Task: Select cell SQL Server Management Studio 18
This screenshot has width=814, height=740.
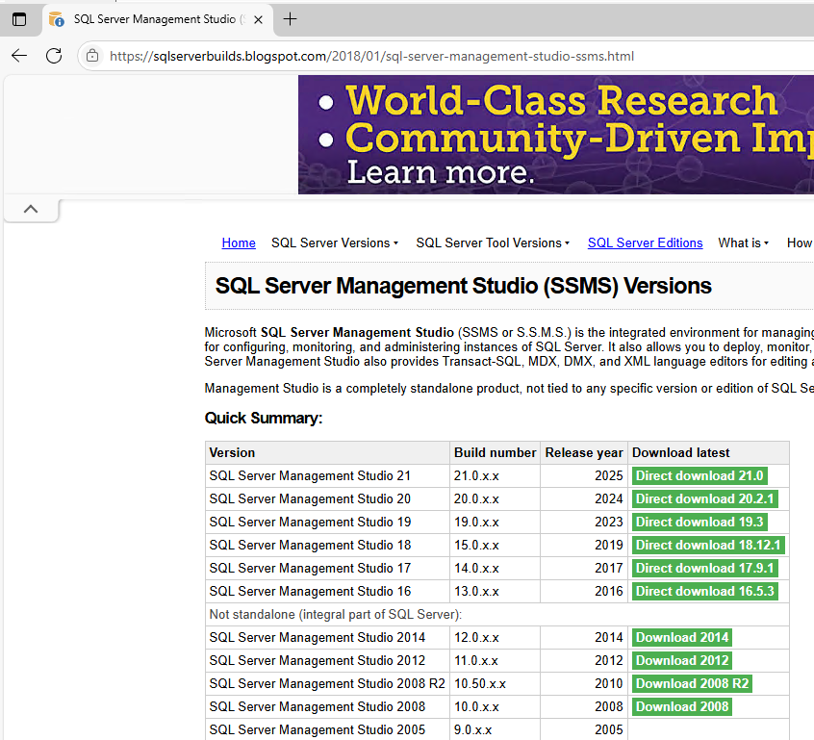Action: (327, 546)
